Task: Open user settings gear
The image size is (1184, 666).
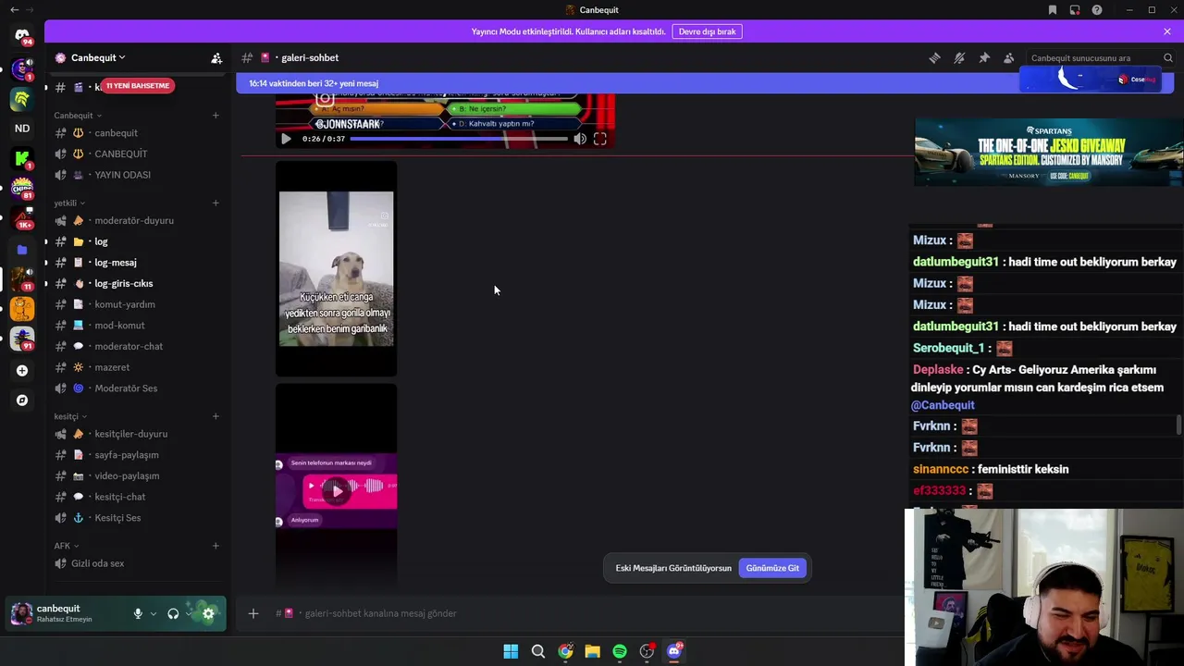Action: [x=208, y=613]
